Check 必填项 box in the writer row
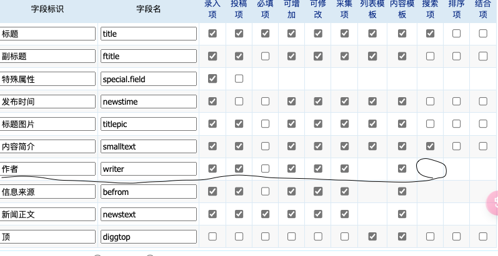498x256 pixels. coord(265,169)
